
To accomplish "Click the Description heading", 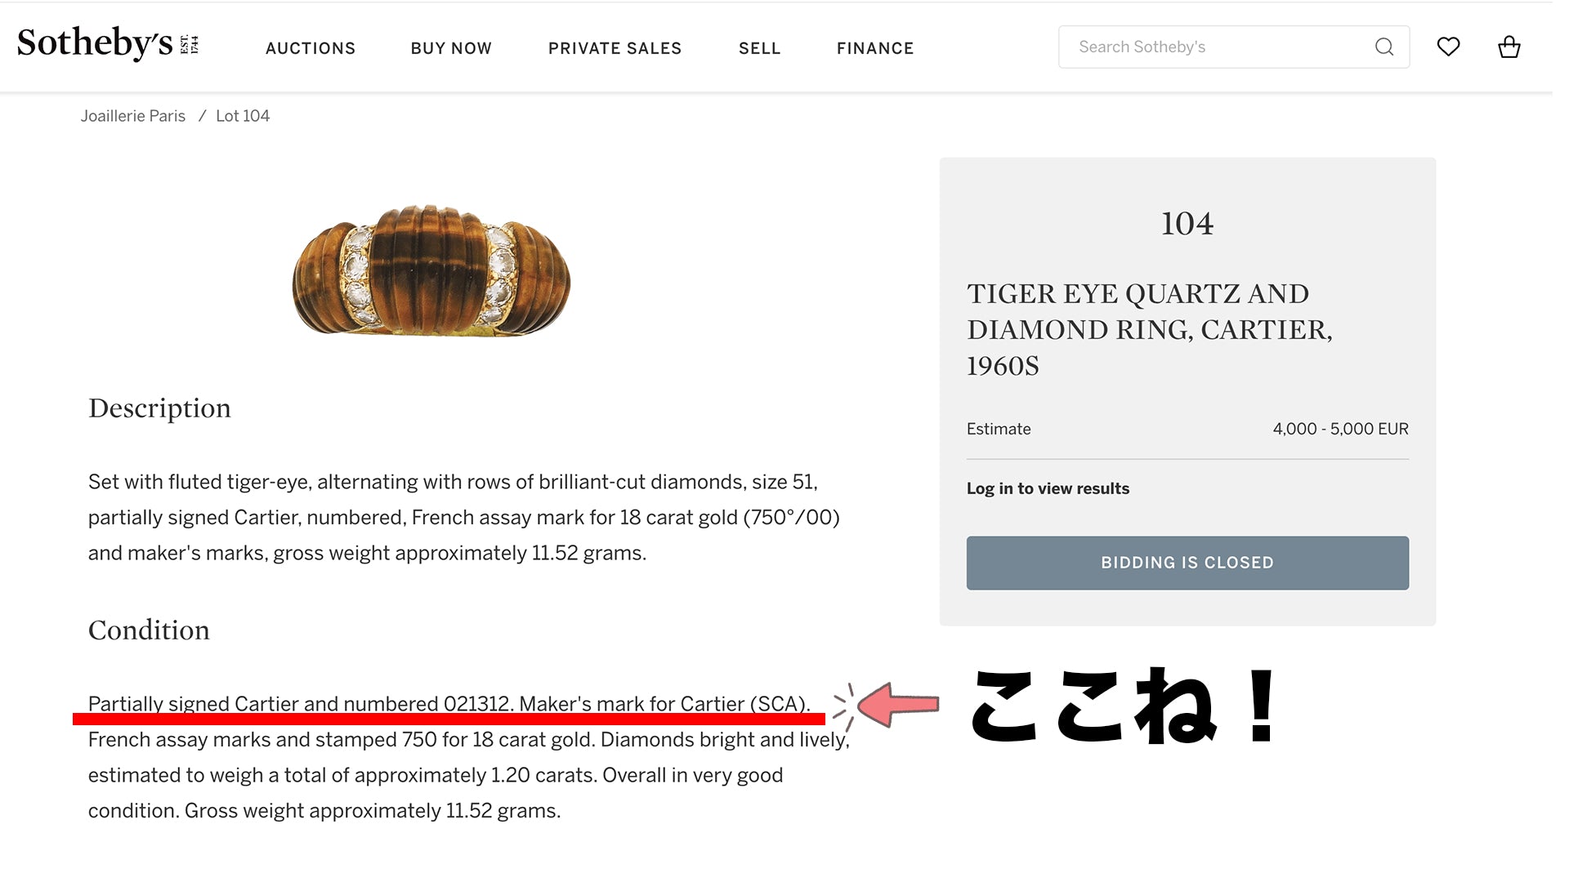I will (x=159, y=408).
